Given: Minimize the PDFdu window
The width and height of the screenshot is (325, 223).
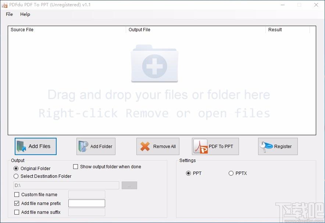Looking at the screenshot, I should coord(283,5).
